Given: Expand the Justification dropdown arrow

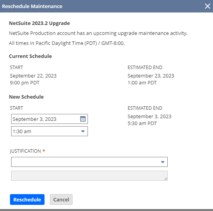Looking at the screenshot, I should click(163, 162).
